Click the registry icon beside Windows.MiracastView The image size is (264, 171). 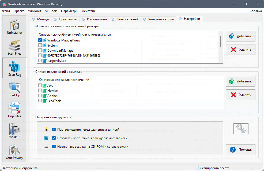44,40
